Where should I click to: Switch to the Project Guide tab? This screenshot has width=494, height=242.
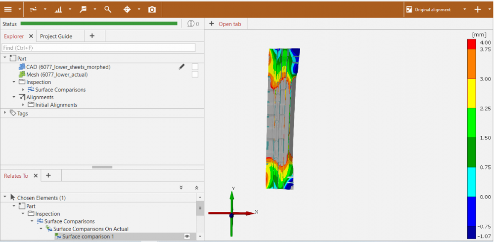(x=56, y=36)
